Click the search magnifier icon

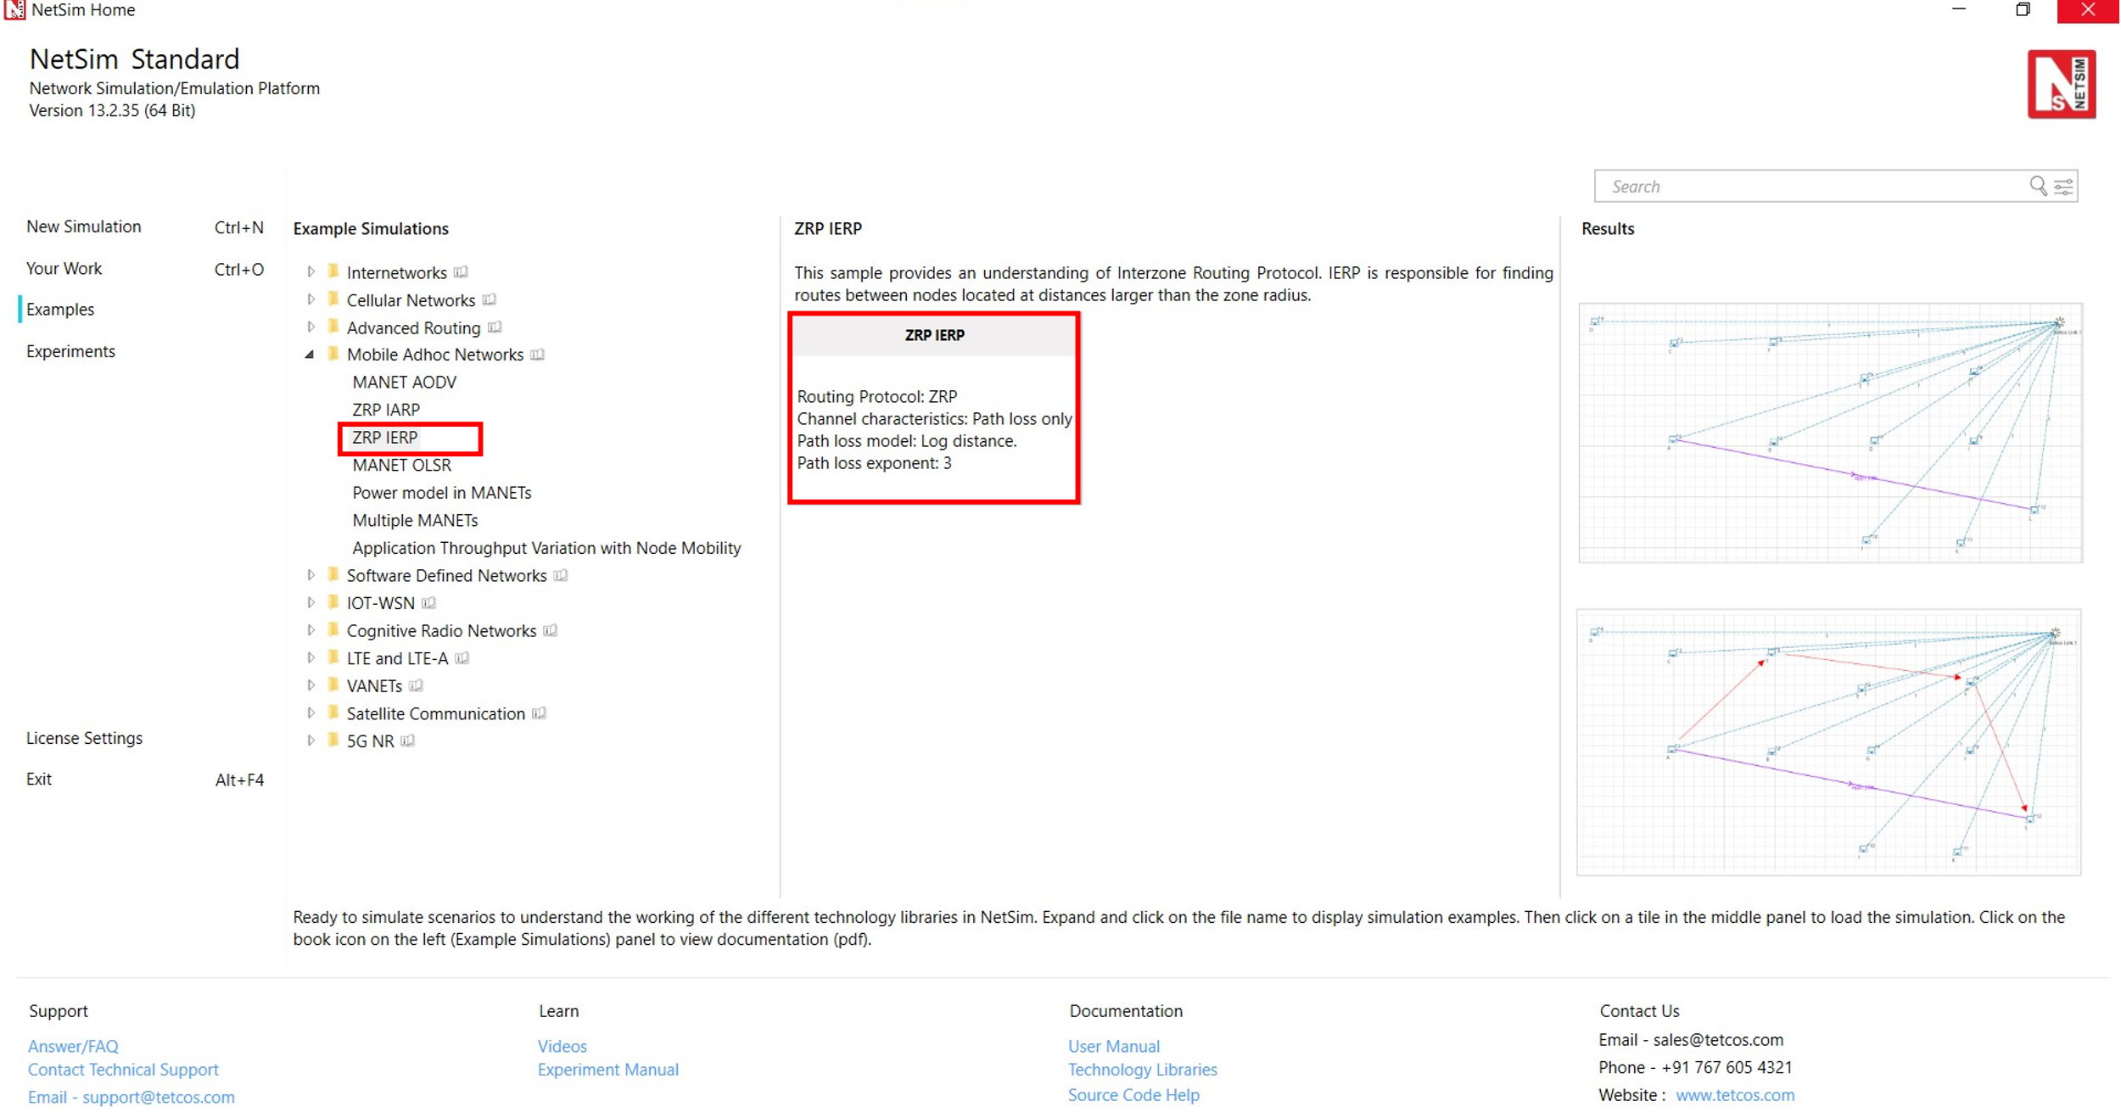(2037, 186)
